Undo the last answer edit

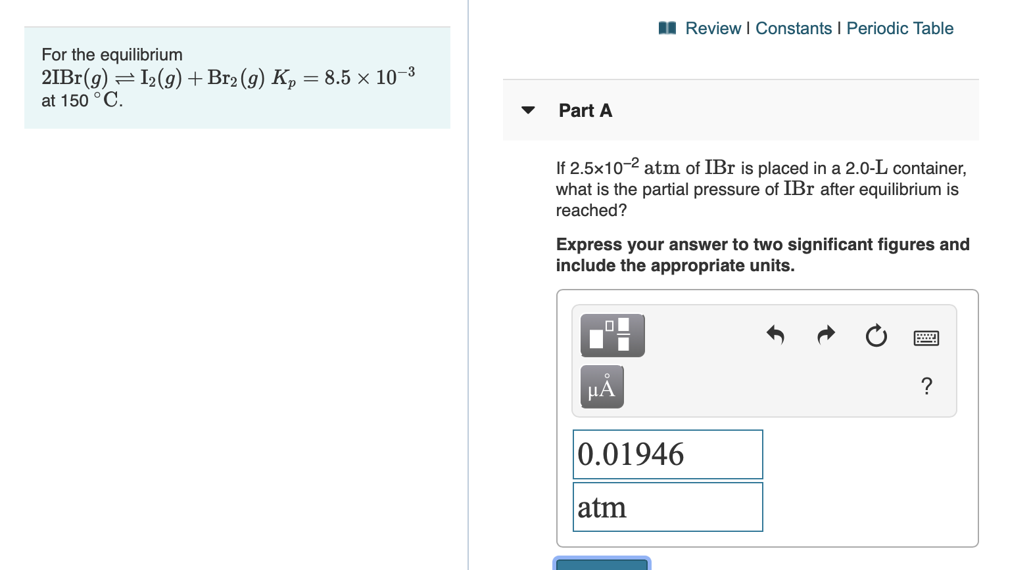[x=775, y=336]
